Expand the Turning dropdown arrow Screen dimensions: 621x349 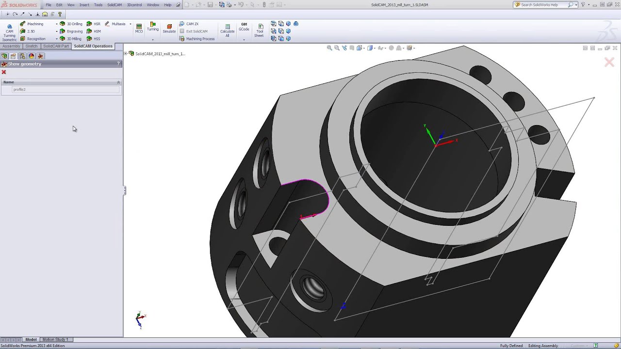point(153,40)
